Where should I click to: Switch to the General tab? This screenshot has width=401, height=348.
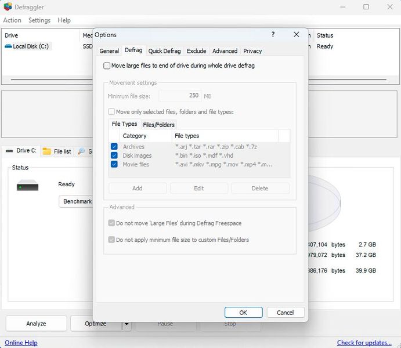(109, 51)
